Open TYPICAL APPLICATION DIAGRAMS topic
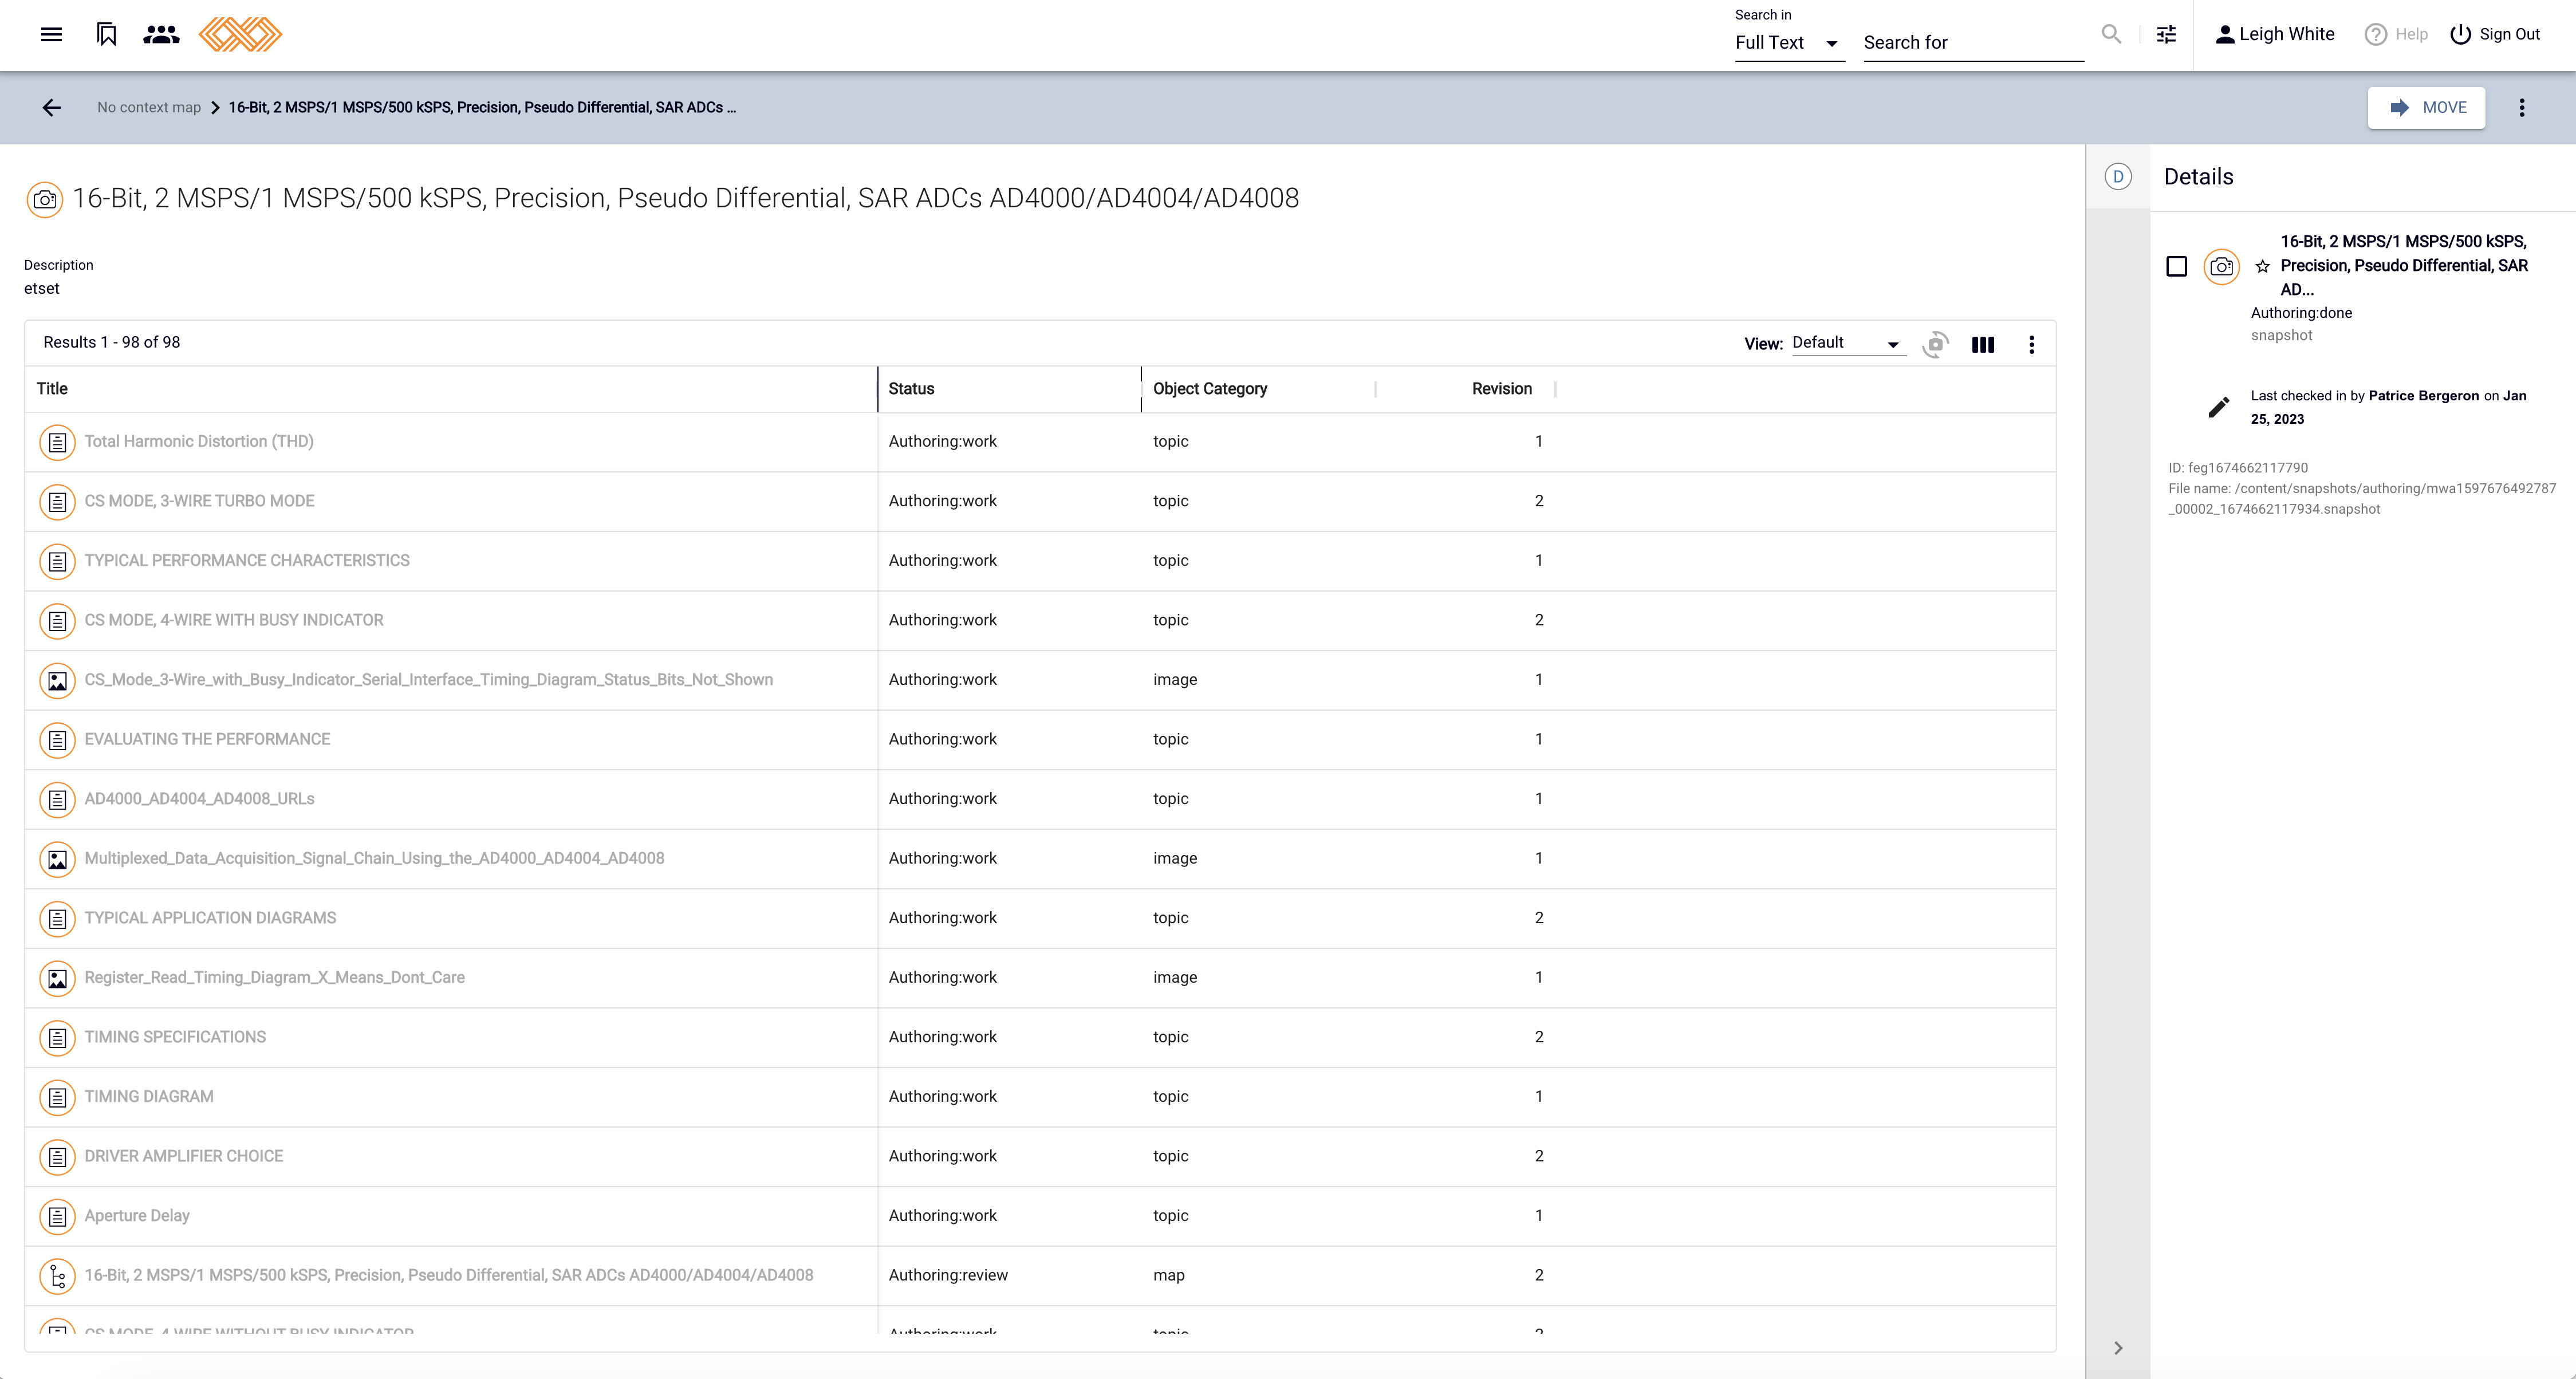The width and height of the screenshot is (2576, 1379). click(210, 918)
